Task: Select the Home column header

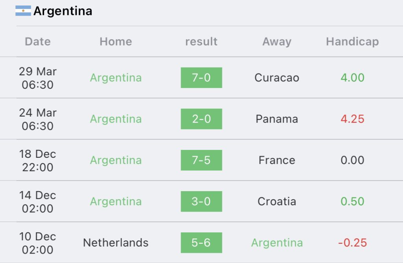Action: (116, 42)
